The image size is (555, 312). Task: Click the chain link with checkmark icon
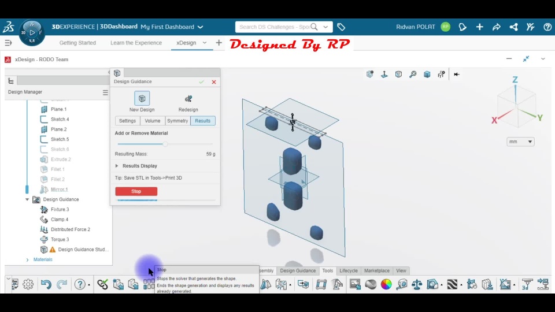[103, 284]
